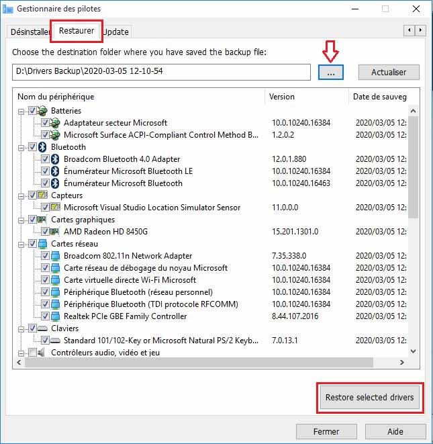The image size is (433, 444).
Task: Click the Batteries category icon
Action: (42, 111)
